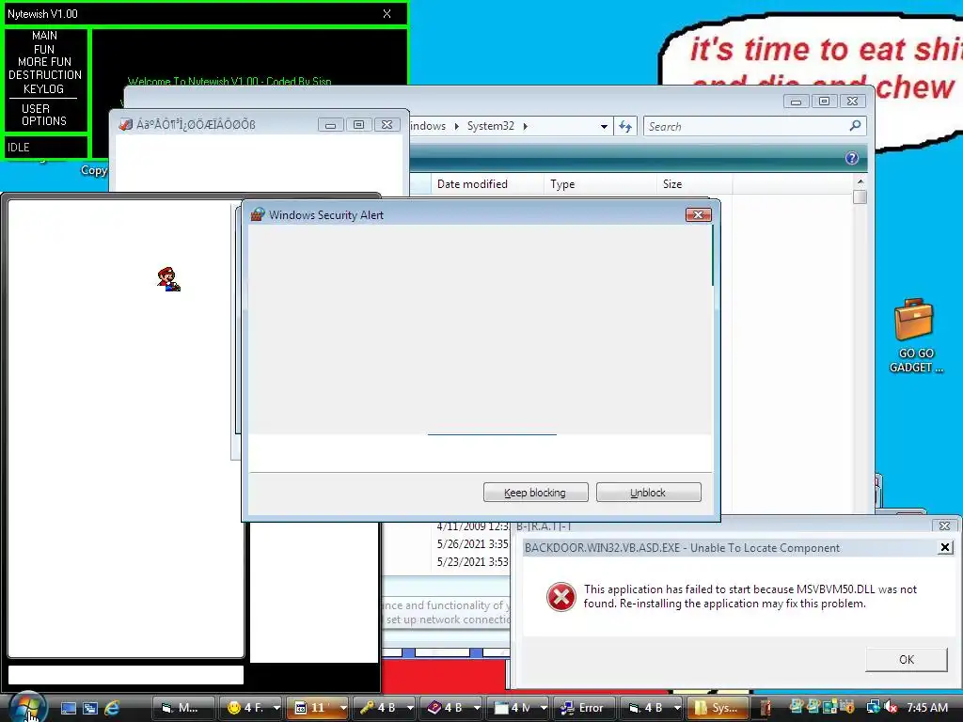Open the MAIN menu in Nytewish
963x722 pixels.
click(x=44, y=36)
